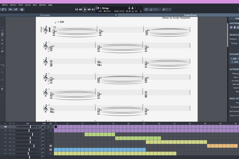Select the wide vibrato tool
This screenshot has height=159, width=239.
click(2, 65)
